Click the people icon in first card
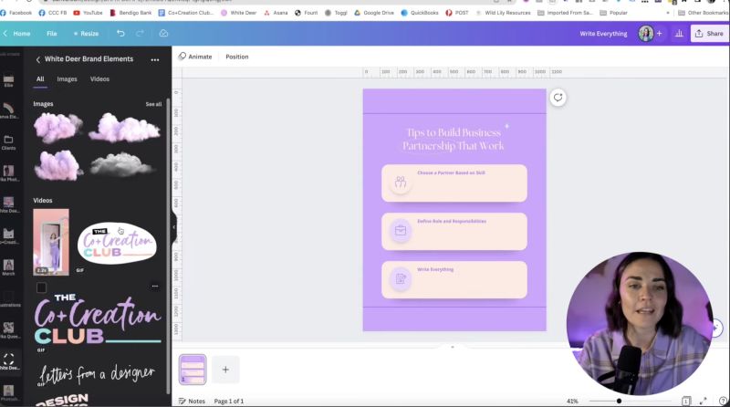 click(401, 183)
